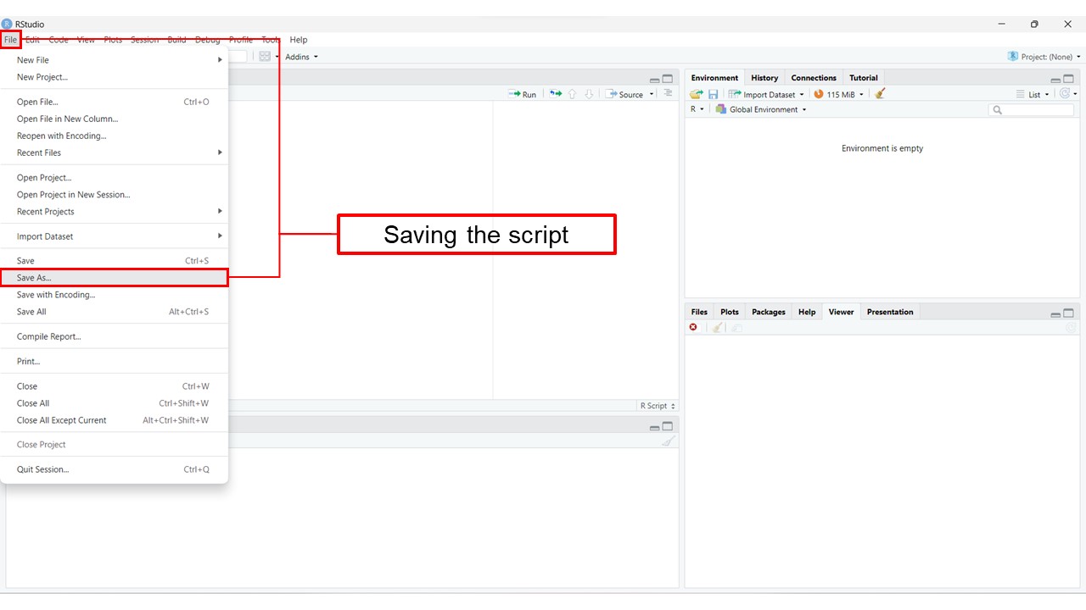
Task: Click the clear viewer broom icon
Action: tap(718, 327)
